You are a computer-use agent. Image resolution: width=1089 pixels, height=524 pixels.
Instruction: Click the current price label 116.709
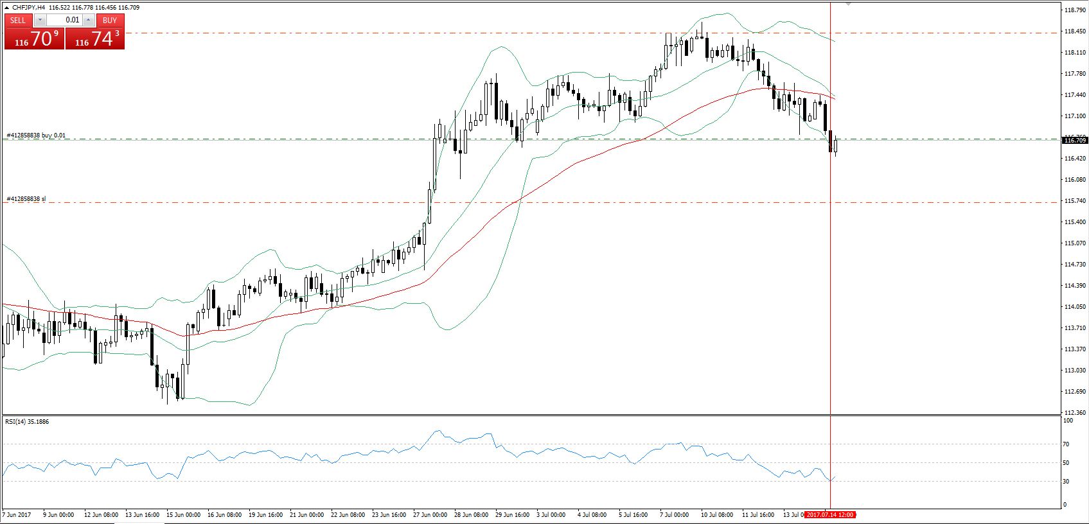1075,140
